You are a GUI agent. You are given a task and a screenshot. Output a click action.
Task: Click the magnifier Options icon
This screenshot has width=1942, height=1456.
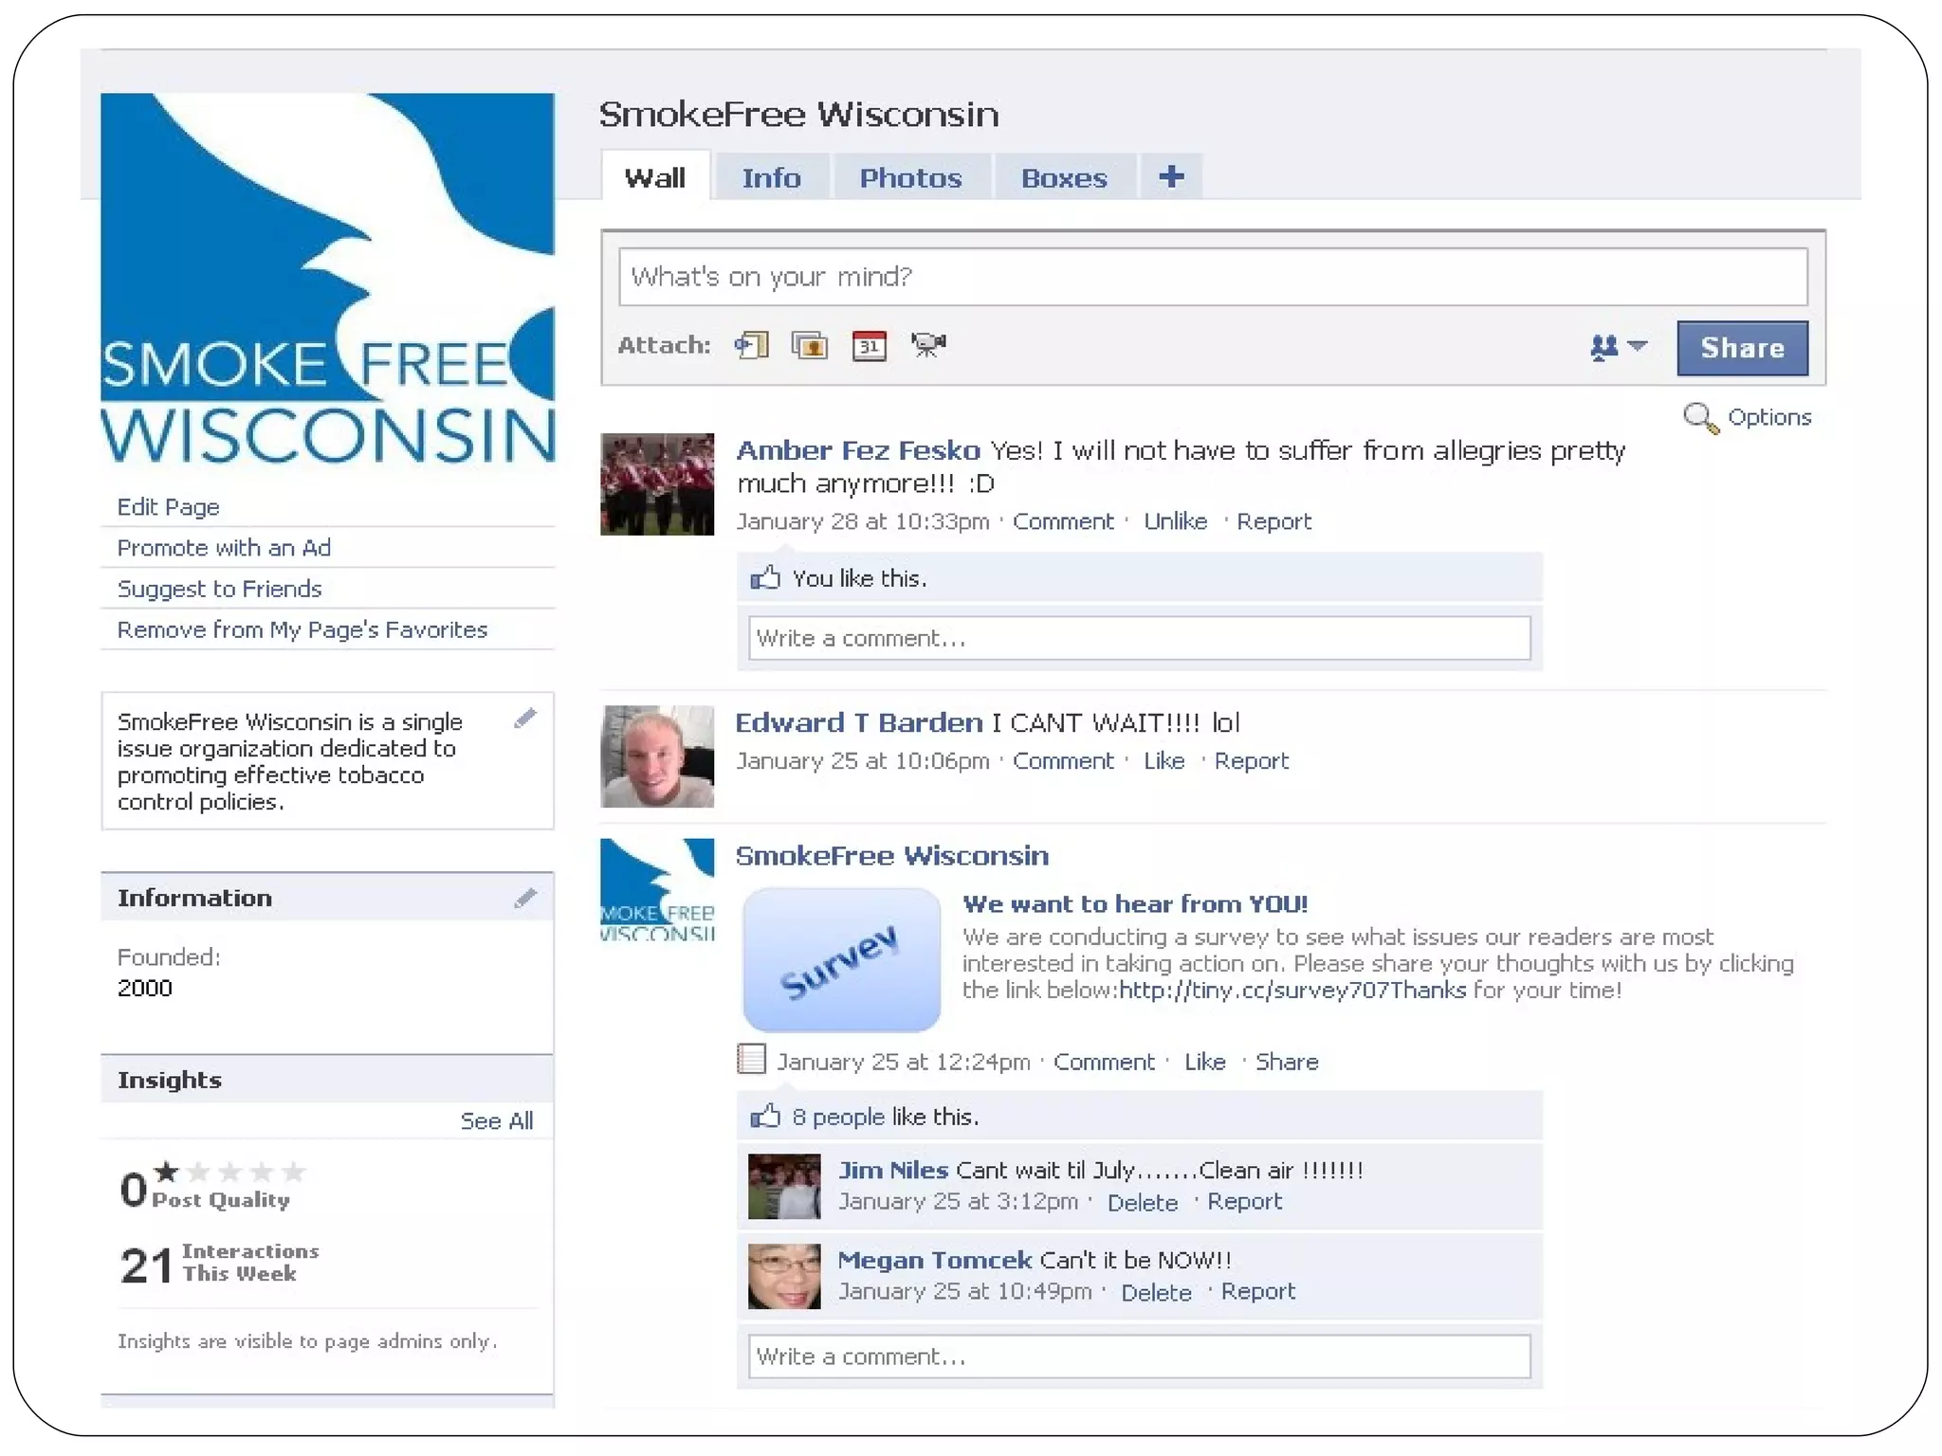pyautogui.click(x=1699, y=418)
